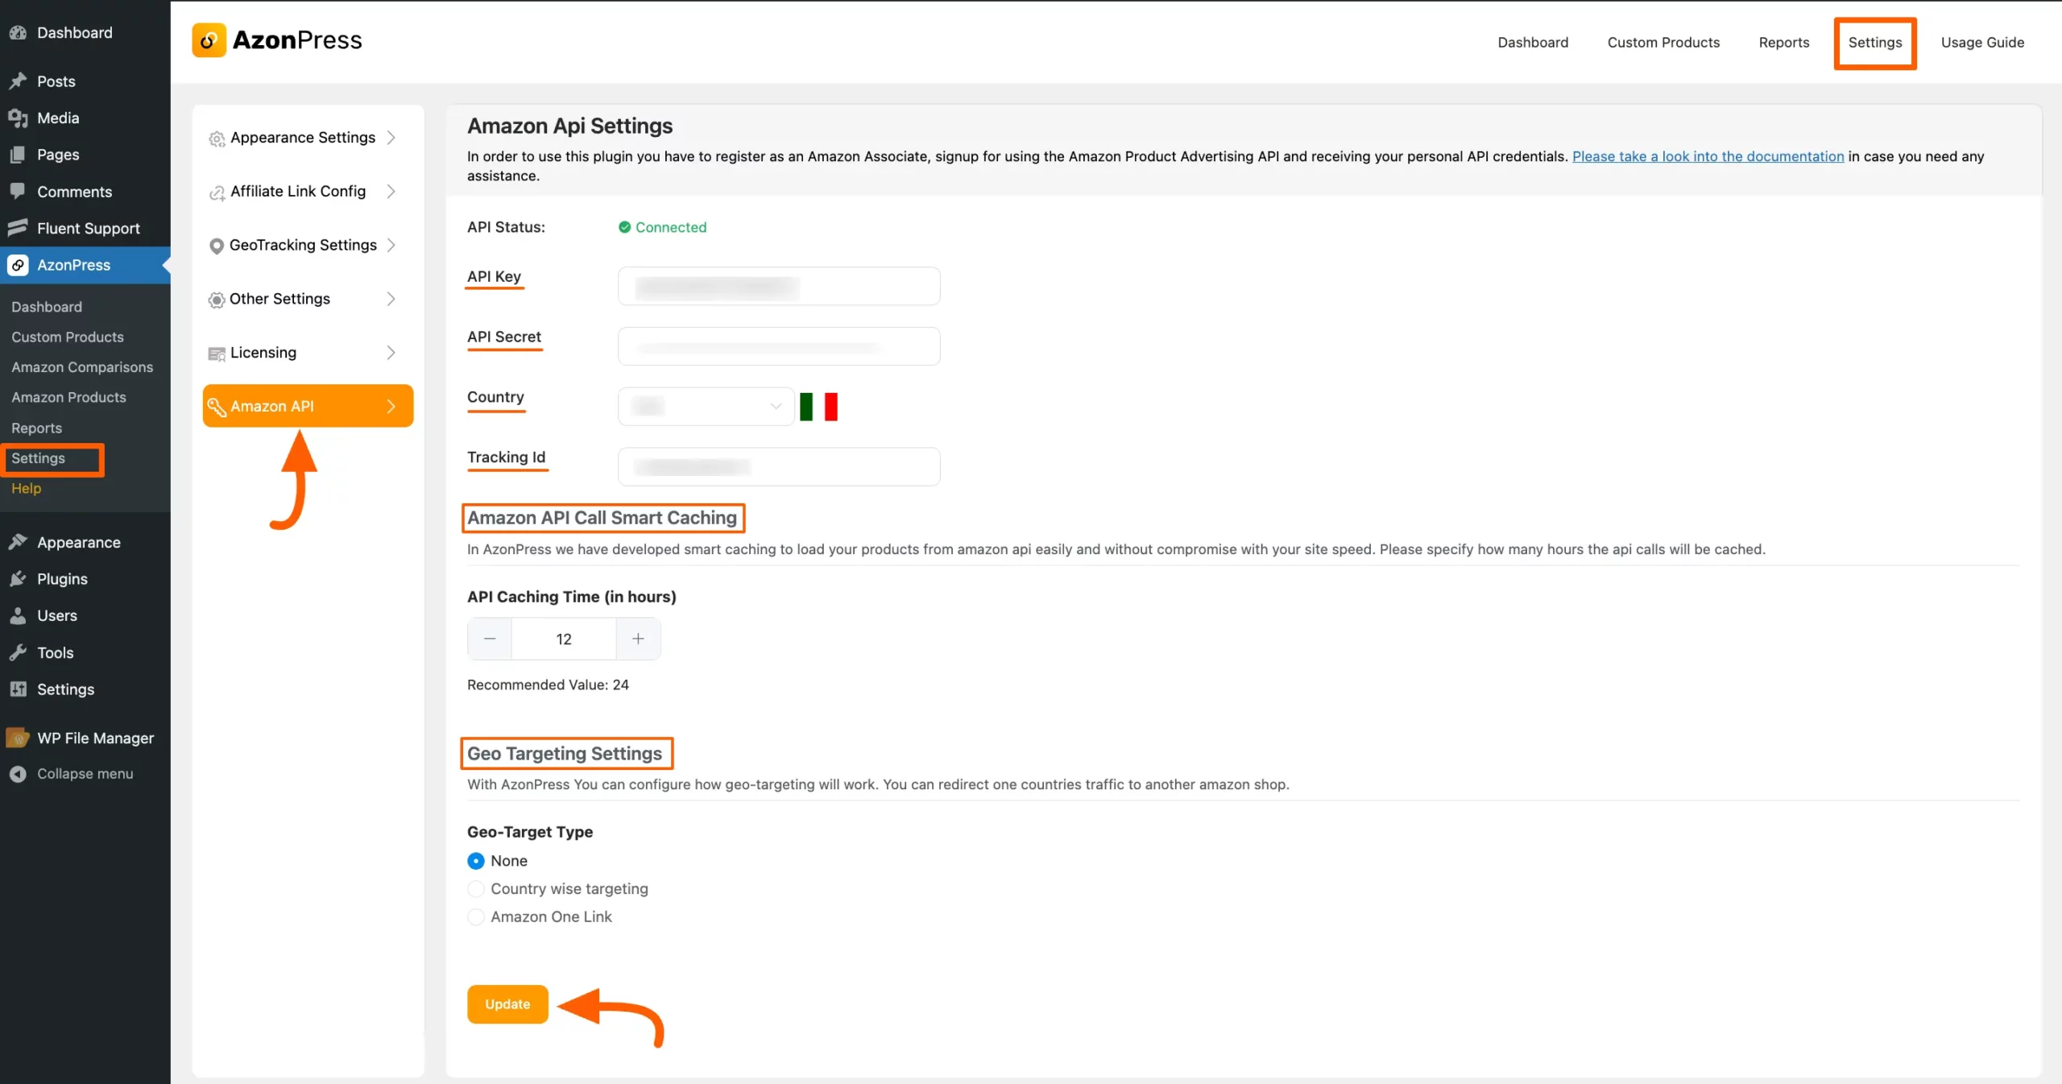Decrease API caching time with minus
This screenshot has width=2062, height=1084.
[x=490, y=639]
